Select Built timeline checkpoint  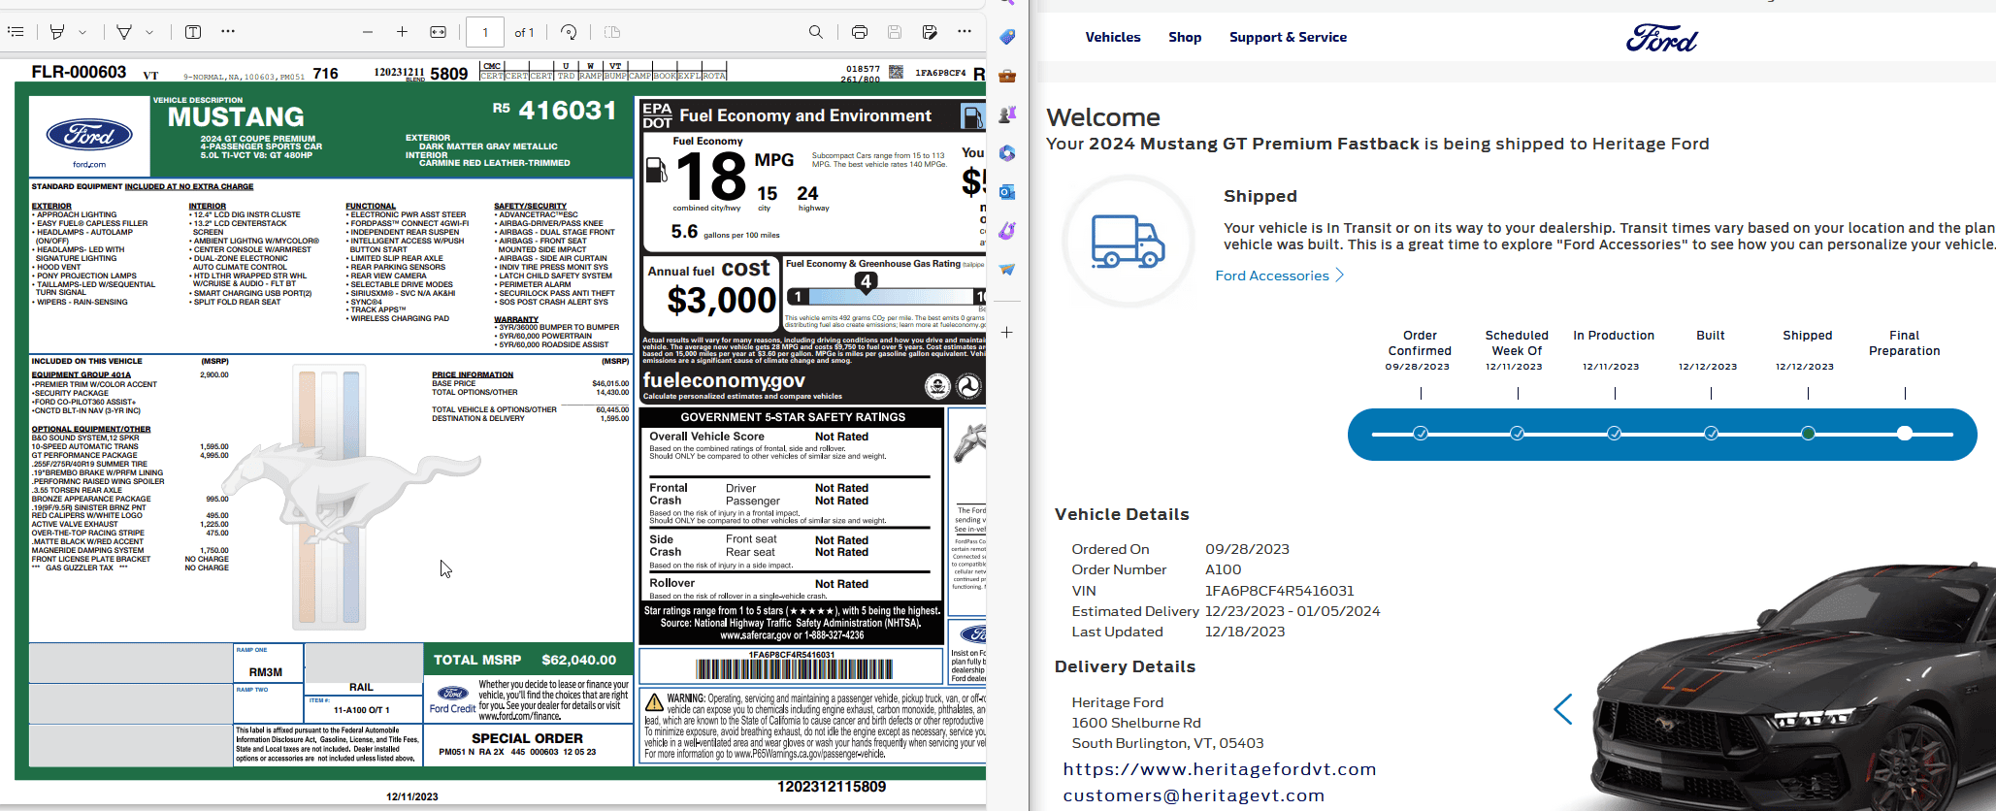pos(1712,434)
